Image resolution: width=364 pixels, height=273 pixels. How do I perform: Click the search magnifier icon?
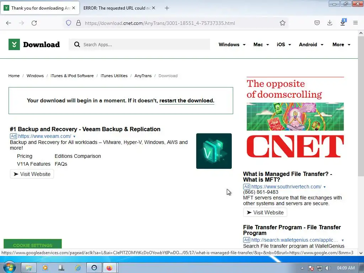77,44
